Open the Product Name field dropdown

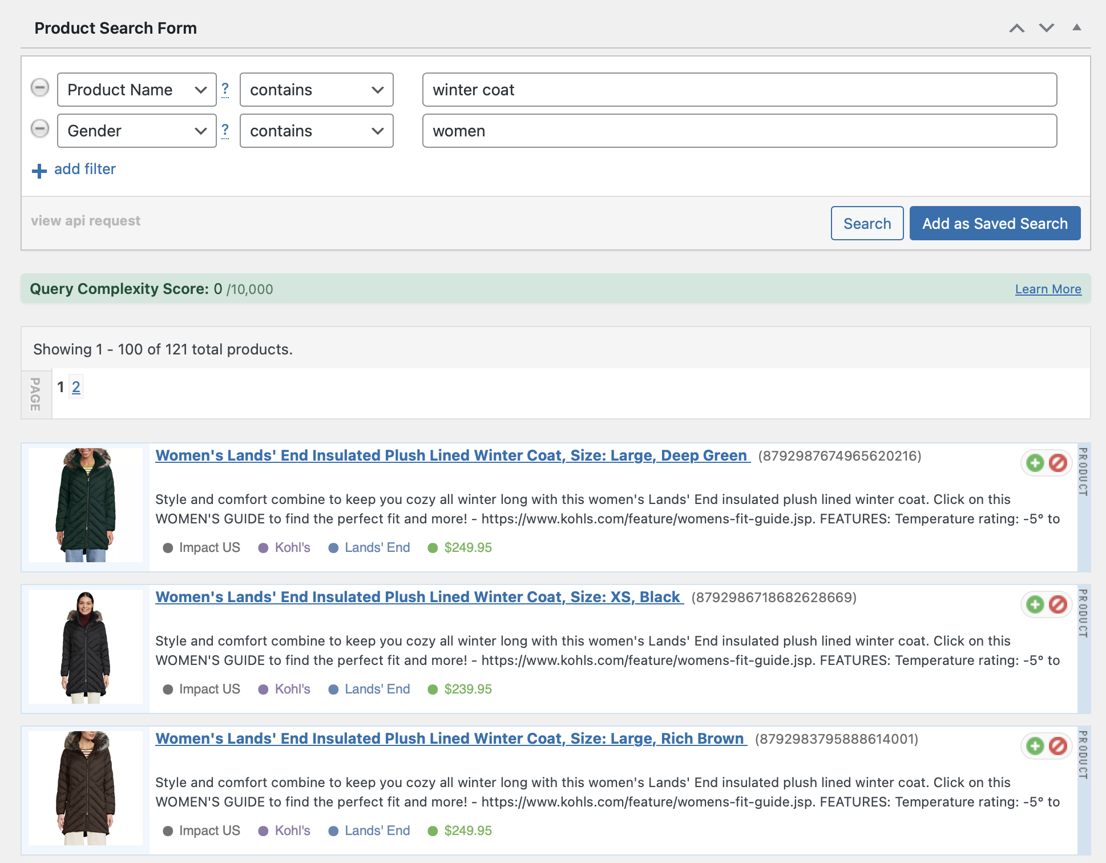click(x=137, y=90)
